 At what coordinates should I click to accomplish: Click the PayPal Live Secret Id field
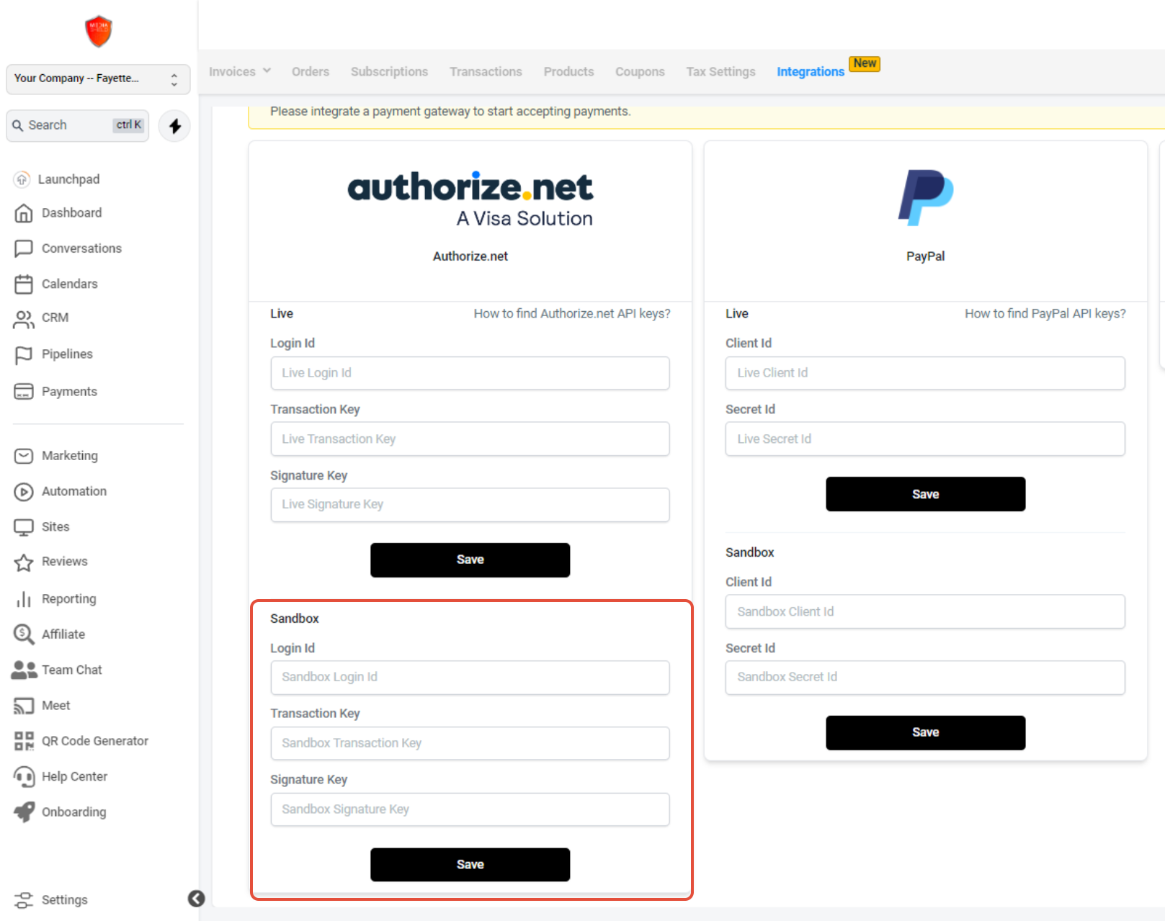coord(926,439)
